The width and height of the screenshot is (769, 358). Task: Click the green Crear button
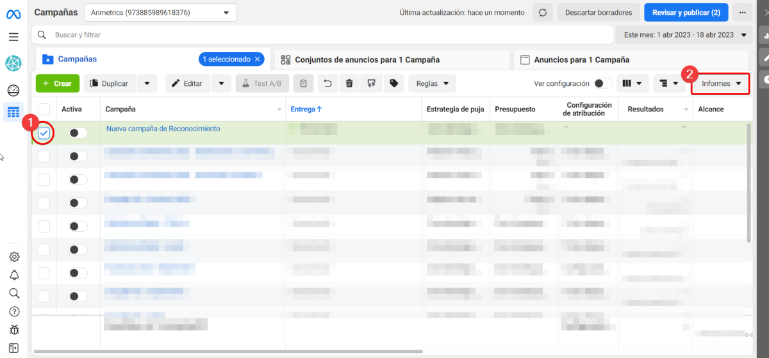[x=58, y=83]
